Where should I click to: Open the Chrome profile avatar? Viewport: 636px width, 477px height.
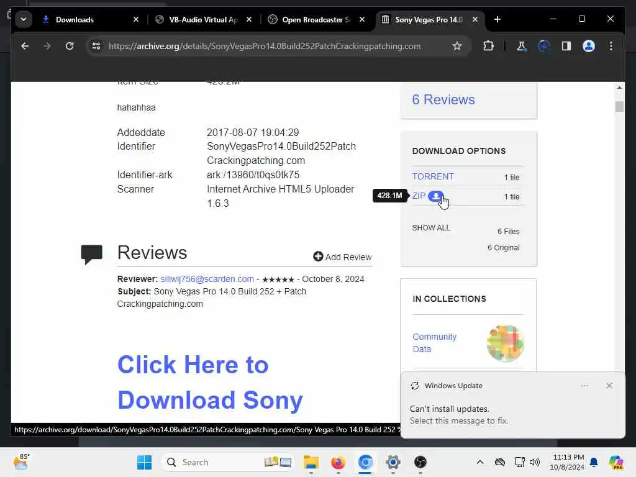[x=589, y=46]
